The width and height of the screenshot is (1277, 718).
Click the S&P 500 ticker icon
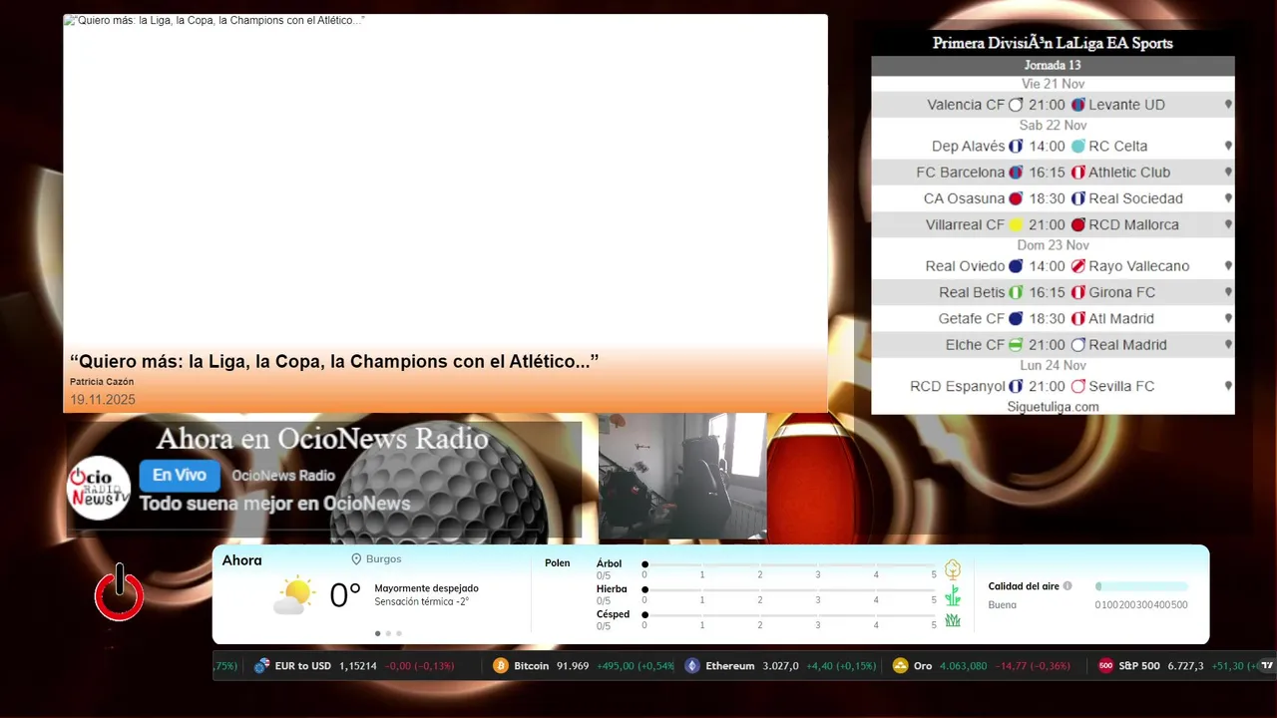click(1105, 666)
